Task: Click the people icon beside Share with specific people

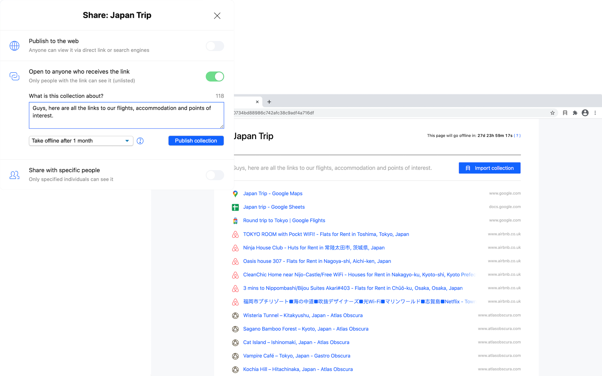Action: [14, 175]
